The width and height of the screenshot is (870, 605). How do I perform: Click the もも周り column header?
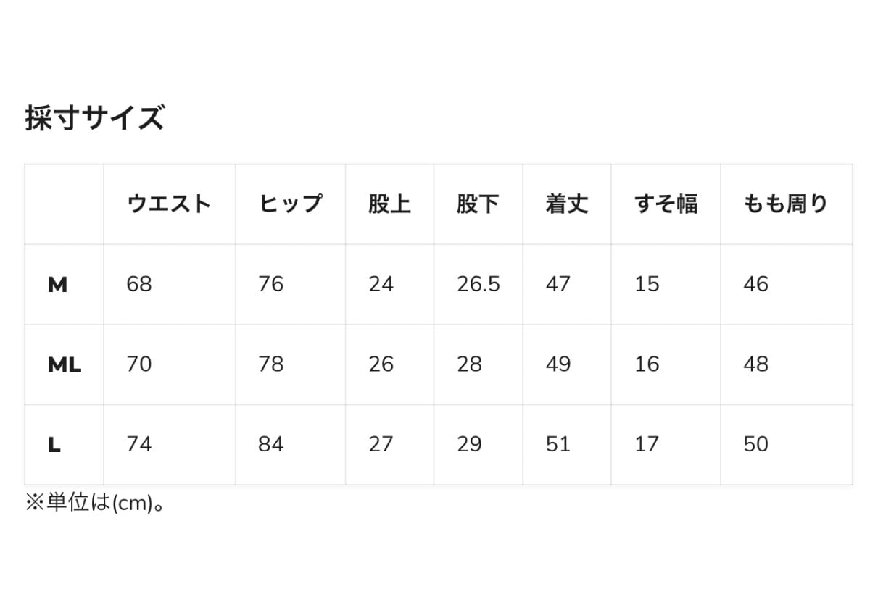click(x=785, y=204)
